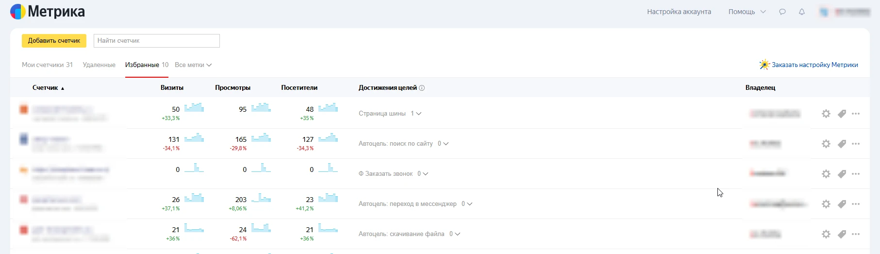Click gear in переход в мессенджер row
880x254 pixels.
(x=826, y=204)
